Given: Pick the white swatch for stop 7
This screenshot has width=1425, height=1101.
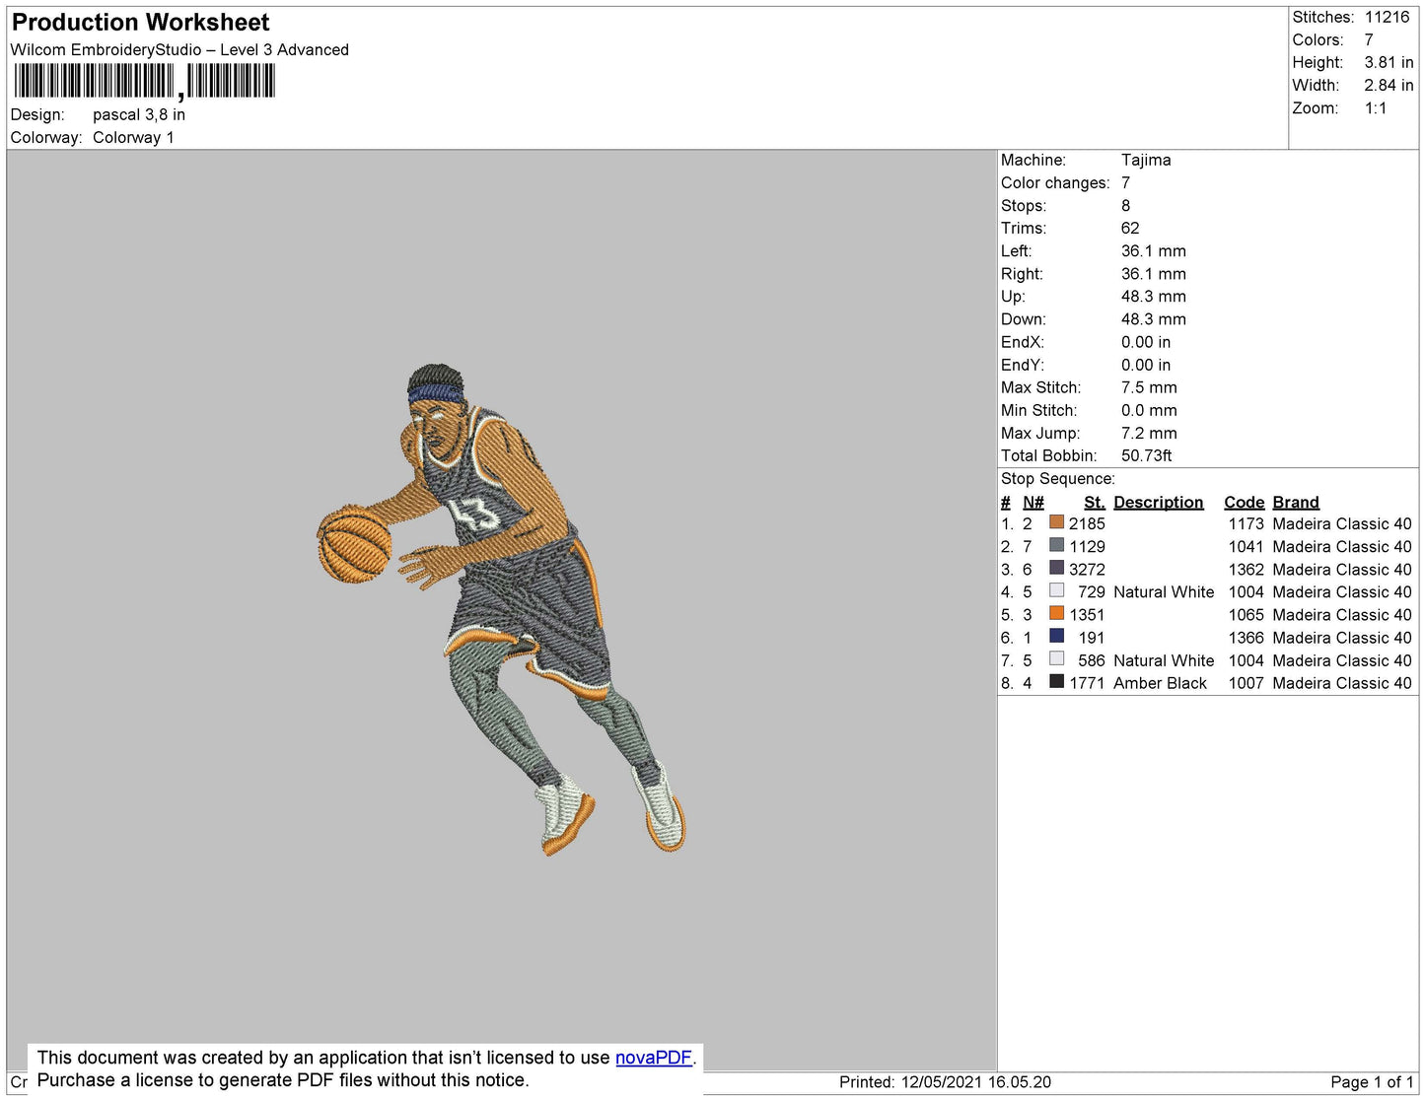Looking at the screenshot, I should 1056,658.
